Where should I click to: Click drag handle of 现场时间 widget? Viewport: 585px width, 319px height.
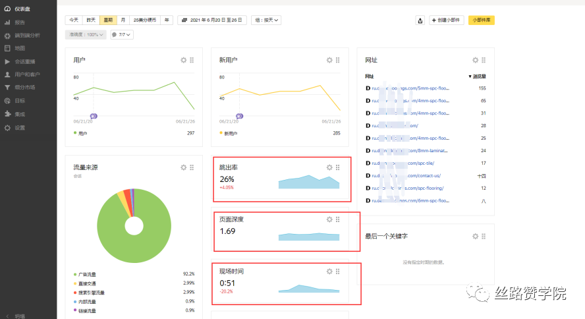338,272
